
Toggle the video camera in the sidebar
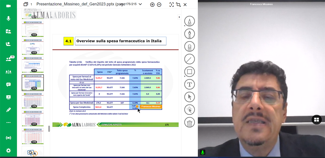8,6
